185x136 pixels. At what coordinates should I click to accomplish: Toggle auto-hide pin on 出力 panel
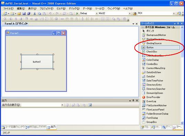coord(133,101)
